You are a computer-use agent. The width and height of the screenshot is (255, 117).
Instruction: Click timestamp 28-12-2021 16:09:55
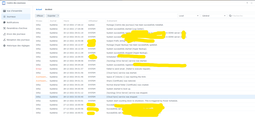pos(73,57)
